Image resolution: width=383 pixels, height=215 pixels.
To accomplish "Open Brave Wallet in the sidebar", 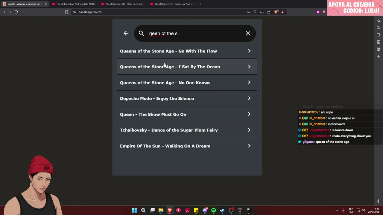I will click(379, 35).
